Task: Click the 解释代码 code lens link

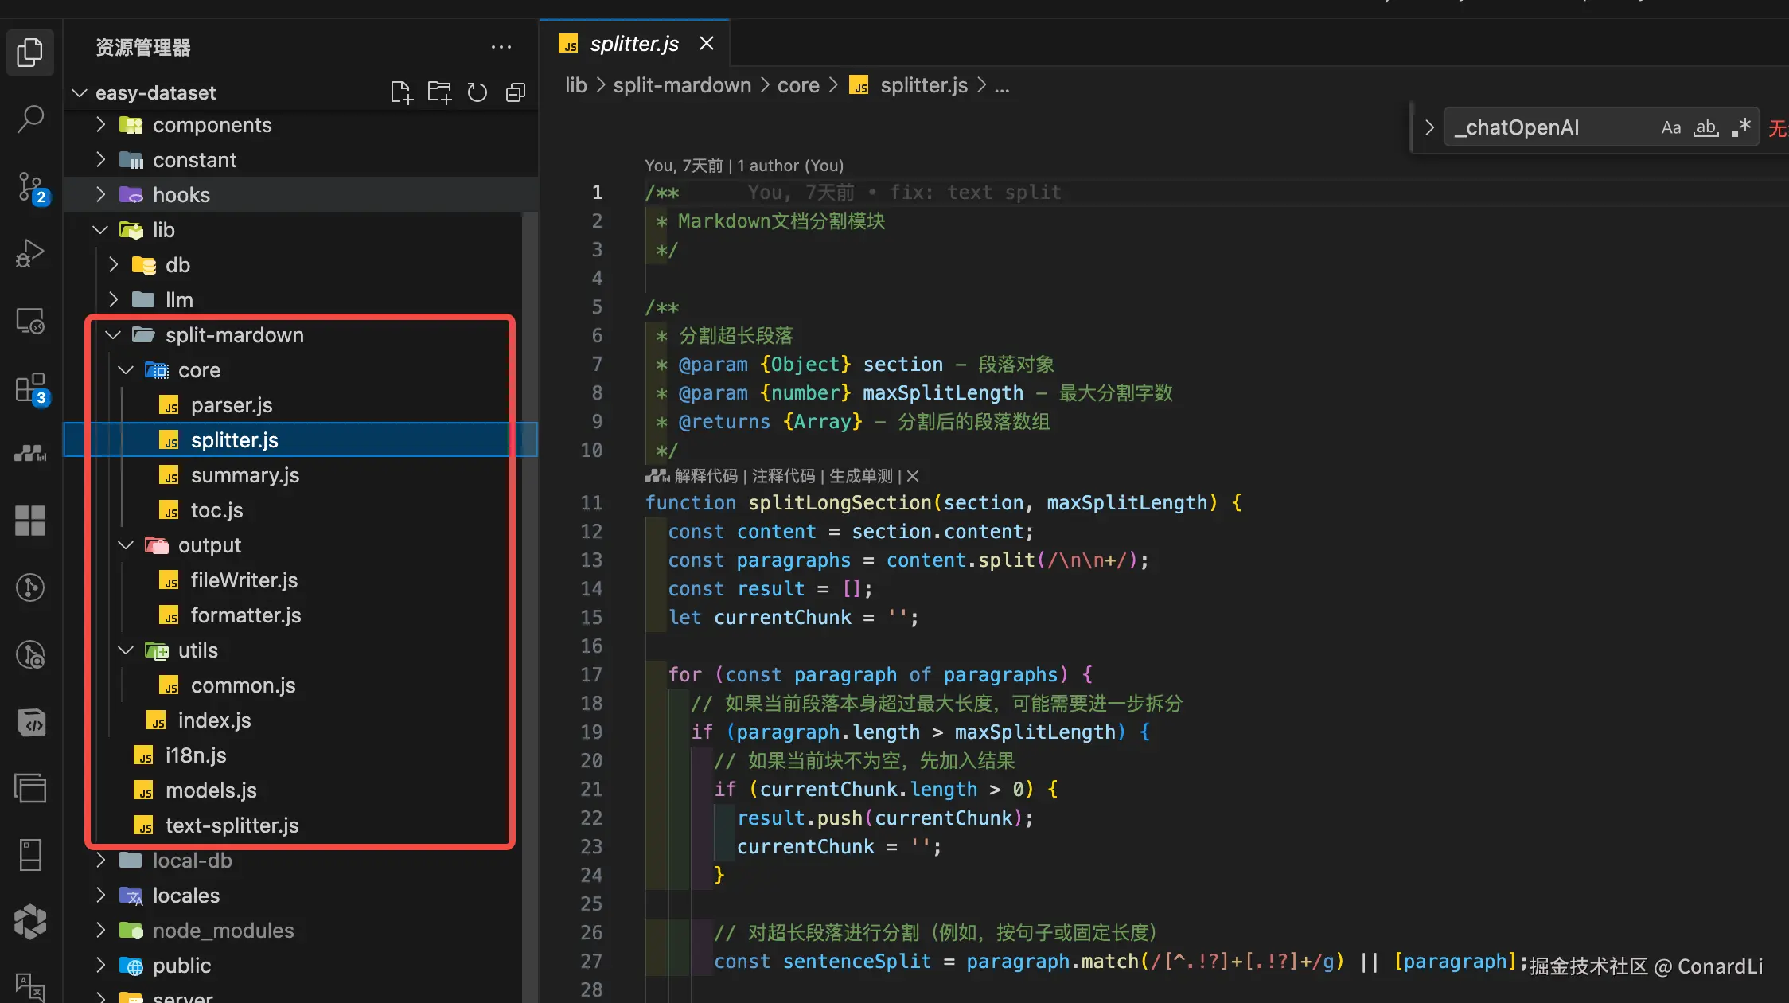Action: point(705,476)
